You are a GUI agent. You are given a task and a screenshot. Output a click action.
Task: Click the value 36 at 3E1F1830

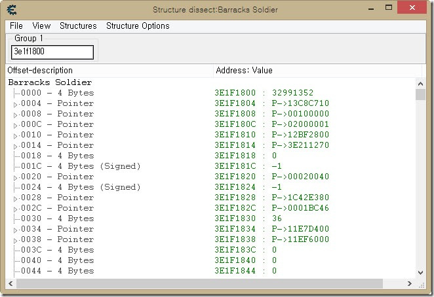277,218
